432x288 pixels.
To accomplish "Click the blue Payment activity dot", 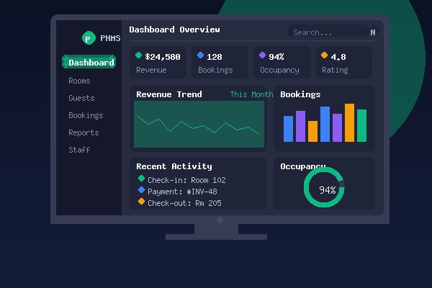I will 141,190.
